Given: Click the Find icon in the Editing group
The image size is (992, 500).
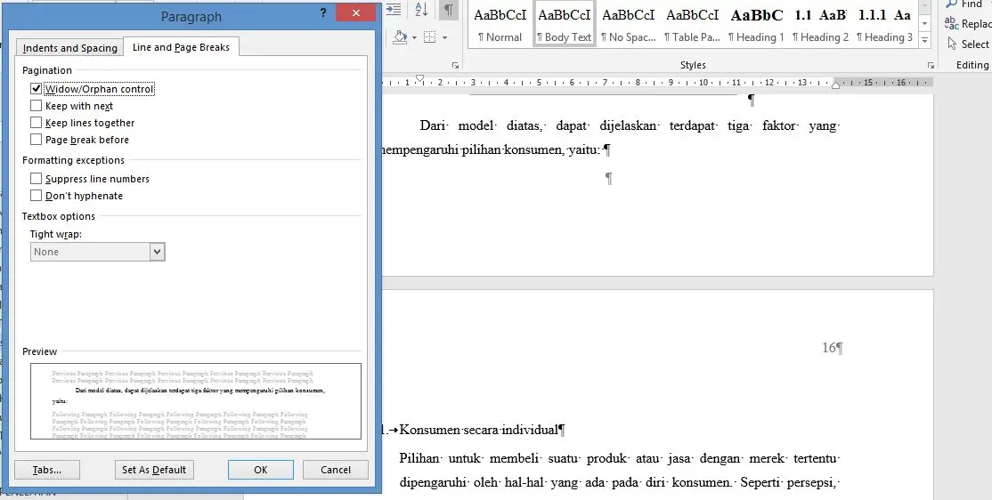Looking at the screenshot, I should coord(951,4).
